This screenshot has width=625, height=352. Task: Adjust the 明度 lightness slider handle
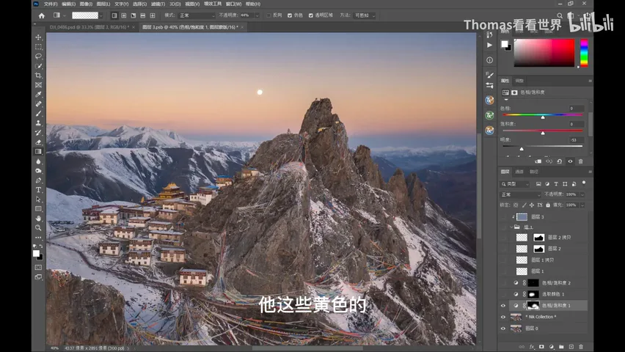(522, 149)
